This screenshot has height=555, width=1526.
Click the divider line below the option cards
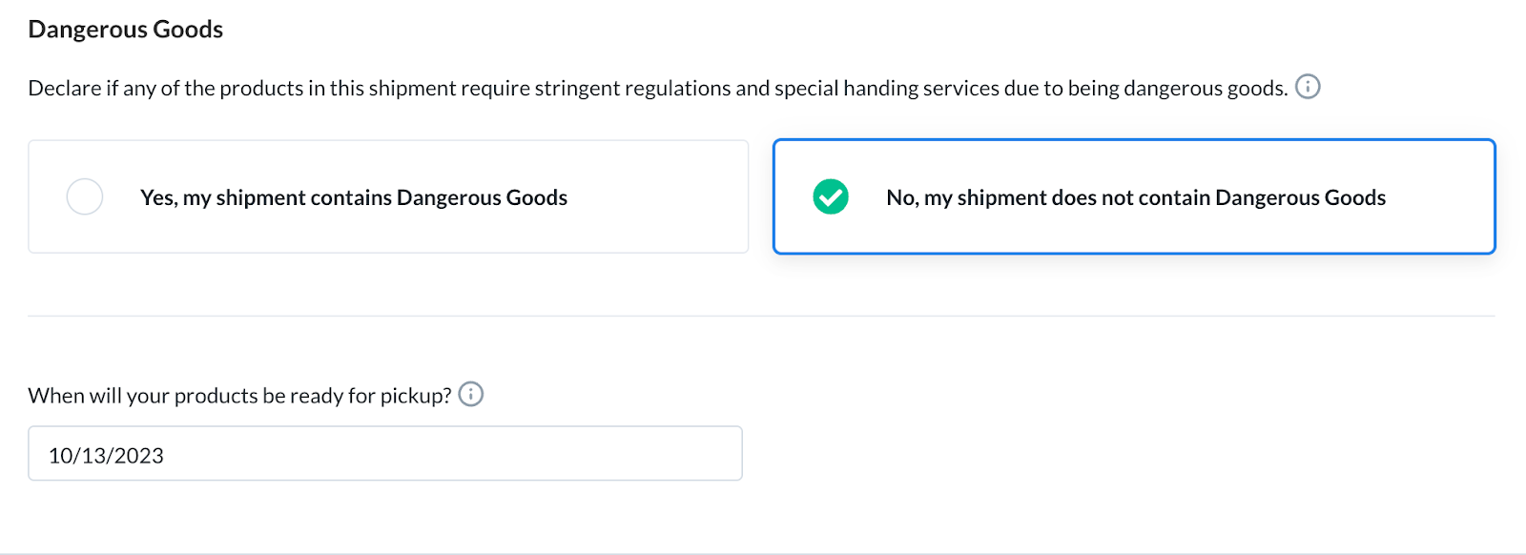[x=761, y=316]
